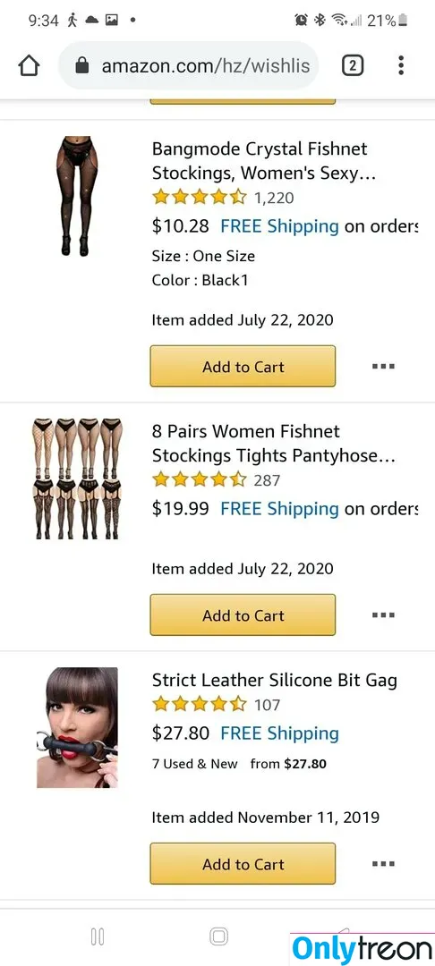Open more options for Silicone Bit Gag item
The height and width of the screenshot is (966, 435).
pos(383,864)
